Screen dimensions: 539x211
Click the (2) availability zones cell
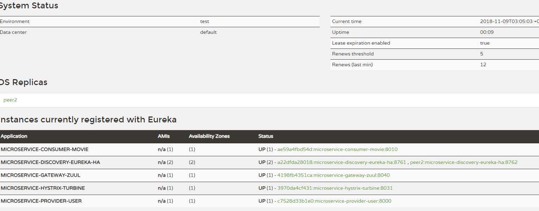coord(192,162)
